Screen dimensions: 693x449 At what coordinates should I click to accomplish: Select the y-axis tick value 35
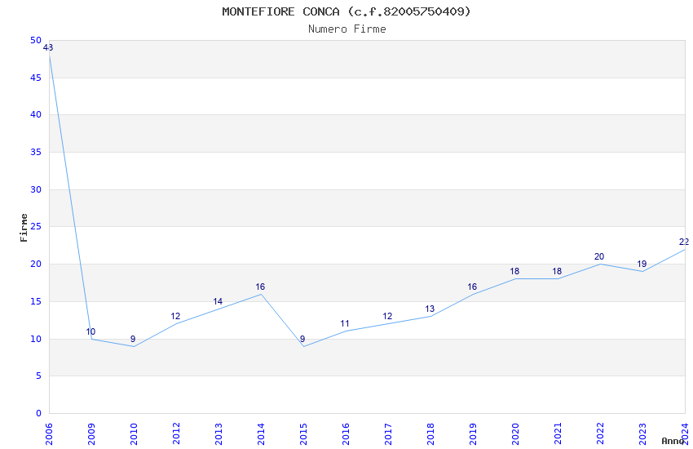coord(36,152)
